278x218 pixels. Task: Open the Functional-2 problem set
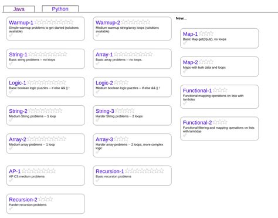click(197, 122)
